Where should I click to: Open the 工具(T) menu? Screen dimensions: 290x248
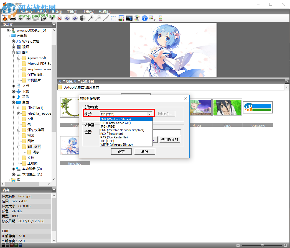[72, 12]
